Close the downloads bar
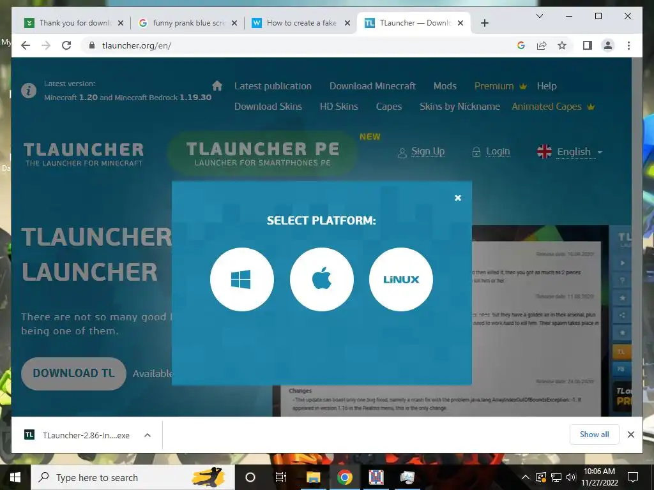This screenshot has width=654, height=490. click(630, 434)
